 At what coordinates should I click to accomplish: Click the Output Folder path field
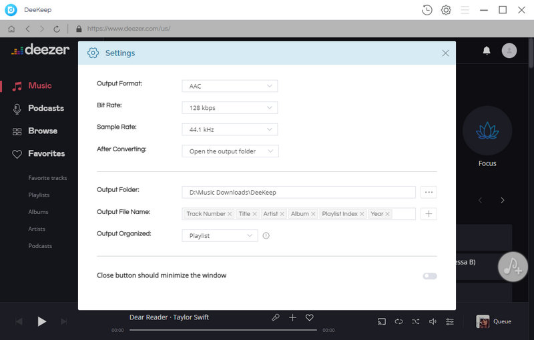(x=298, y=192)
